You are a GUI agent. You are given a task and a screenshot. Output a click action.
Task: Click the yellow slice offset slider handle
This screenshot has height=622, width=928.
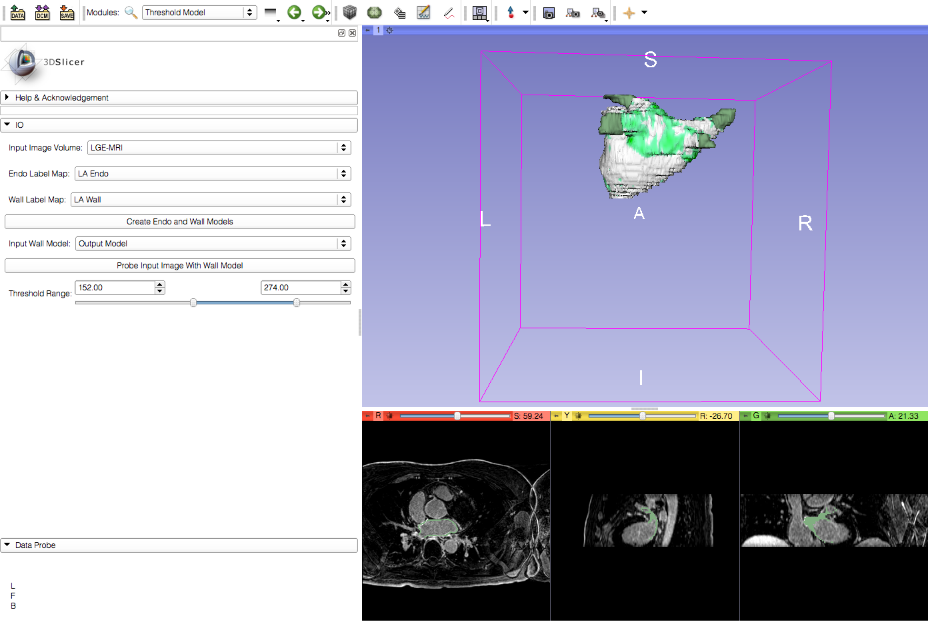643,416
